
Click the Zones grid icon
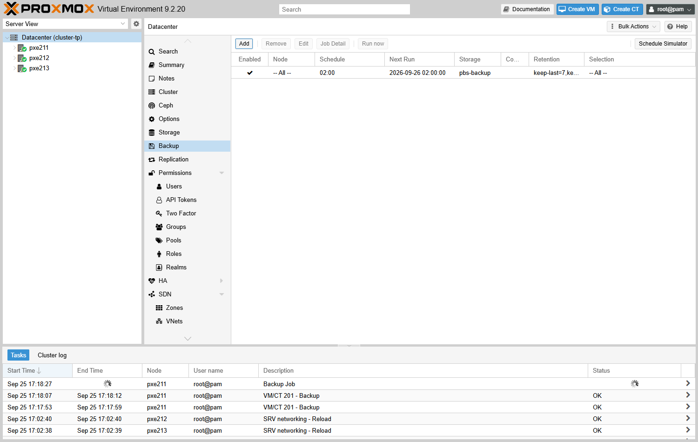click(x=159, y=308)
